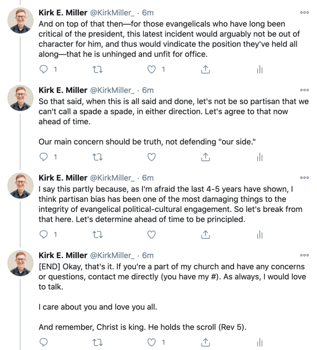Reply to the 'unhinged and unfit' tweet
Image resolution: width=317 pixels, height=350 pixels.
44,70
